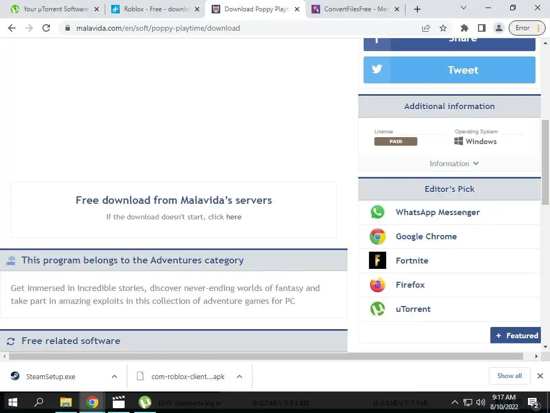
Task: Open File Explorer from the taskbar
Action: pyautogui.click(x=66, y=402)
